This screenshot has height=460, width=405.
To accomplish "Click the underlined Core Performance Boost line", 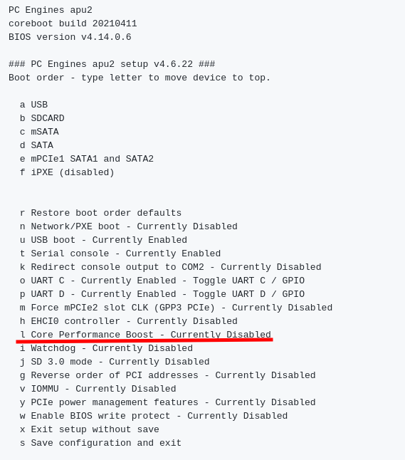I will [x=145, y=335].
